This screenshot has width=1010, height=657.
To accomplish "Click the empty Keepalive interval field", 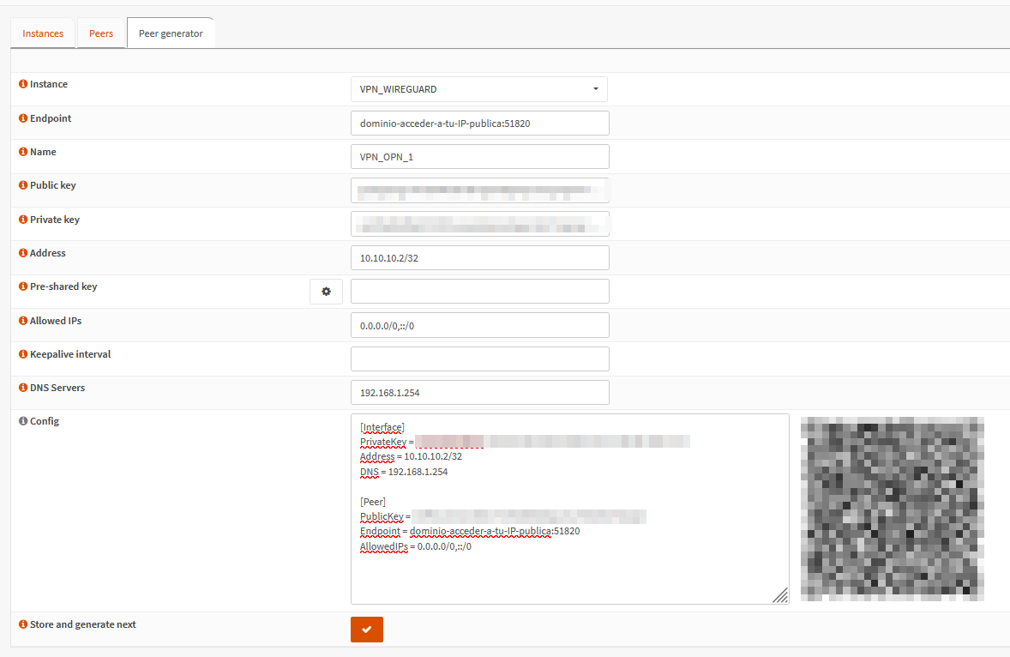I will [x=479, y=359].
